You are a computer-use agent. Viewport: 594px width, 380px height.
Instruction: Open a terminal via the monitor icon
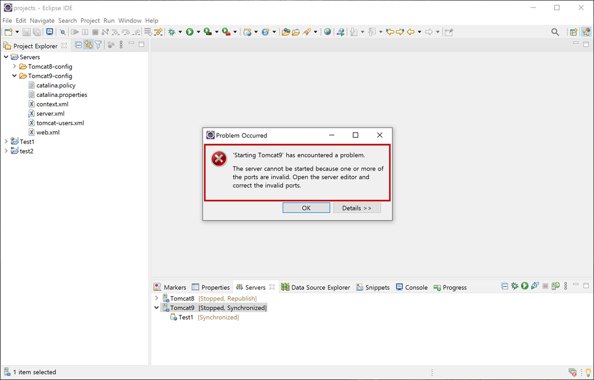tap(50, 32)
